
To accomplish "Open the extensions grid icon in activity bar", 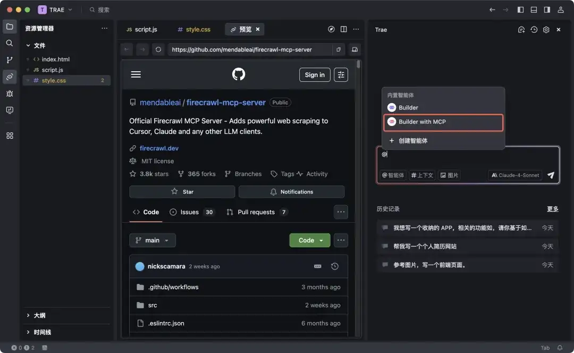I will pos(10,136).
